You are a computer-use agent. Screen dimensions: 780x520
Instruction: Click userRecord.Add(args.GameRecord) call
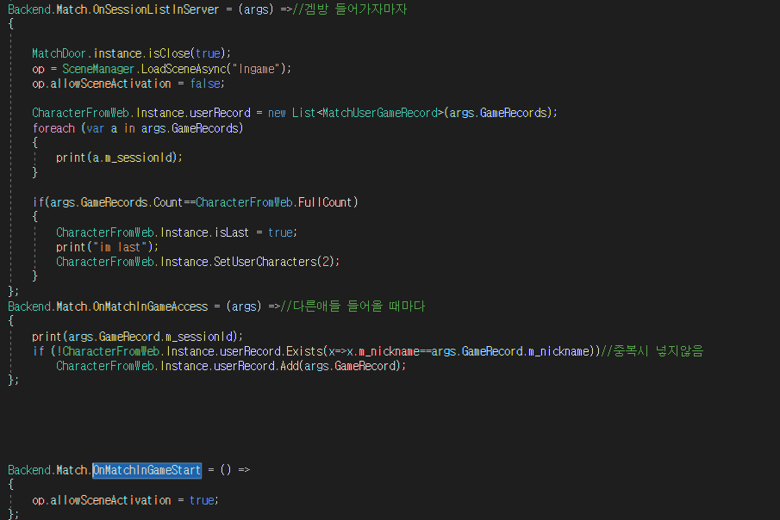[309, 367]
